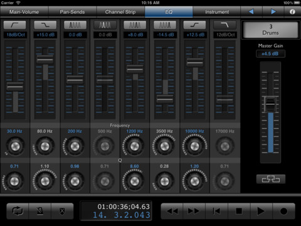The width and height of the screenshot is (301, 226).
Task: Switch to the Main-Volume tab
Action: (x=24, y=12)
